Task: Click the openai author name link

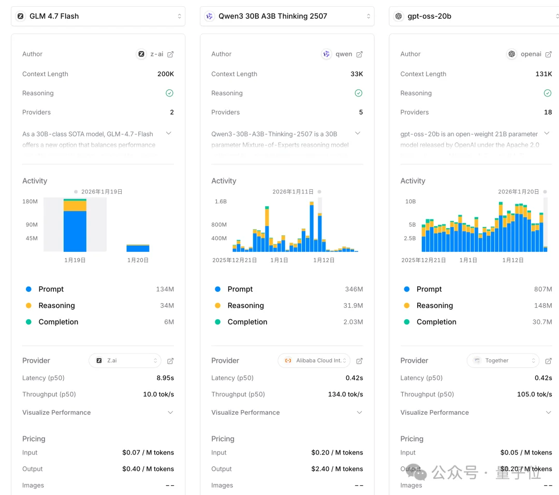Action: (x=531, y=54)
